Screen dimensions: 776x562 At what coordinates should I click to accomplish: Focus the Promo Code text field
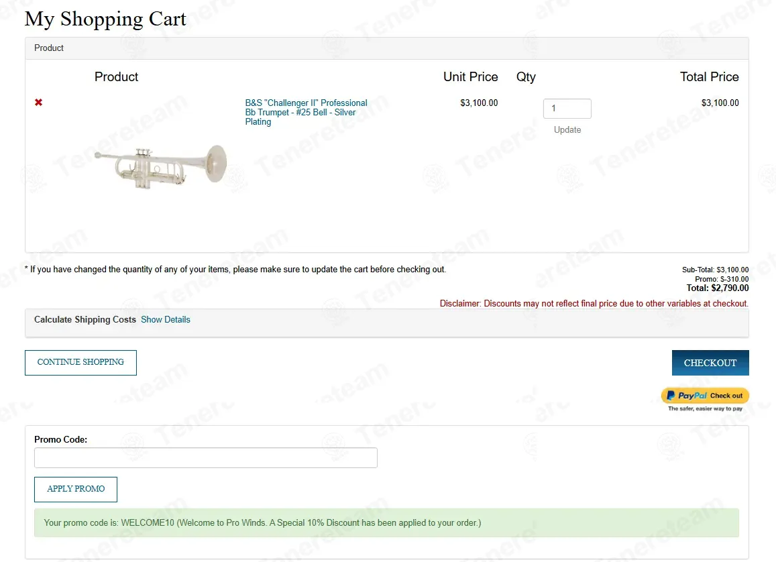pos(206,457)
